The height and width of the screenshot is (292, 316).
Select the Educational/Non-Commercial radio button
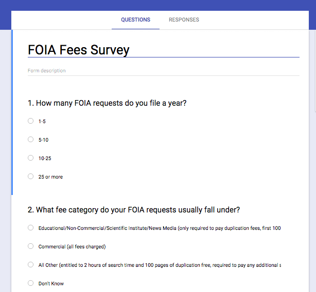pyautogui.click(x=31, y=228)
